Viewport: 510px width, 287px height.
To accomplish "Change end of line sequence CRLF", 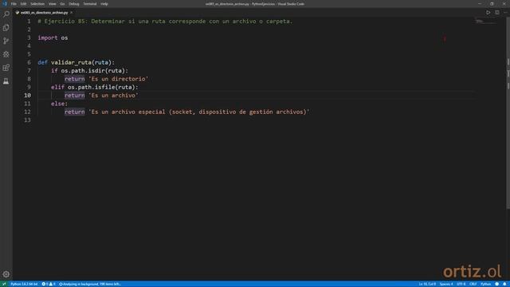I will 473,284.
